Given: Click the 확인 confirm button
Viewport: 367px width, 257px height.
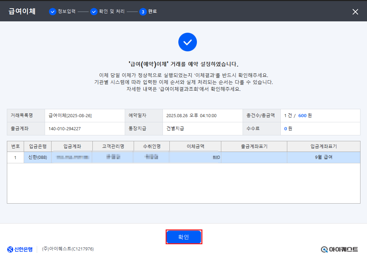Looking at the screenshot, I should tap(183, 237).
